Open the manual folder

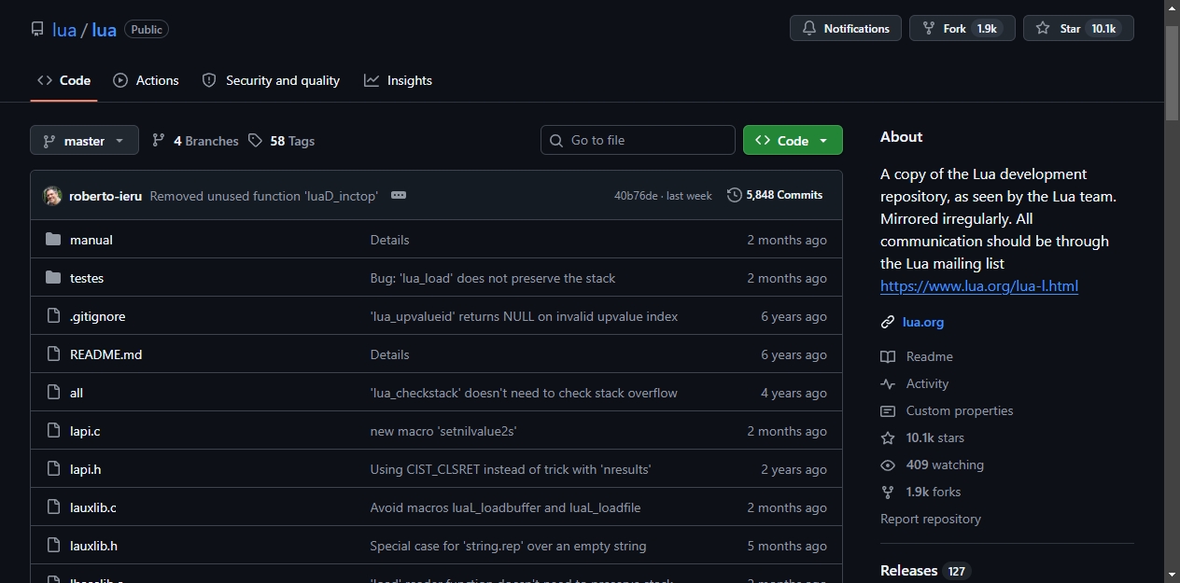(x=91, y=240)
